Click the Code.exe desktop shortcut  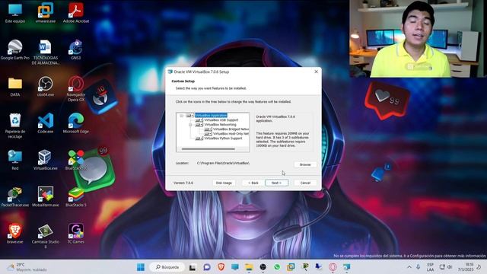[46, 123]
